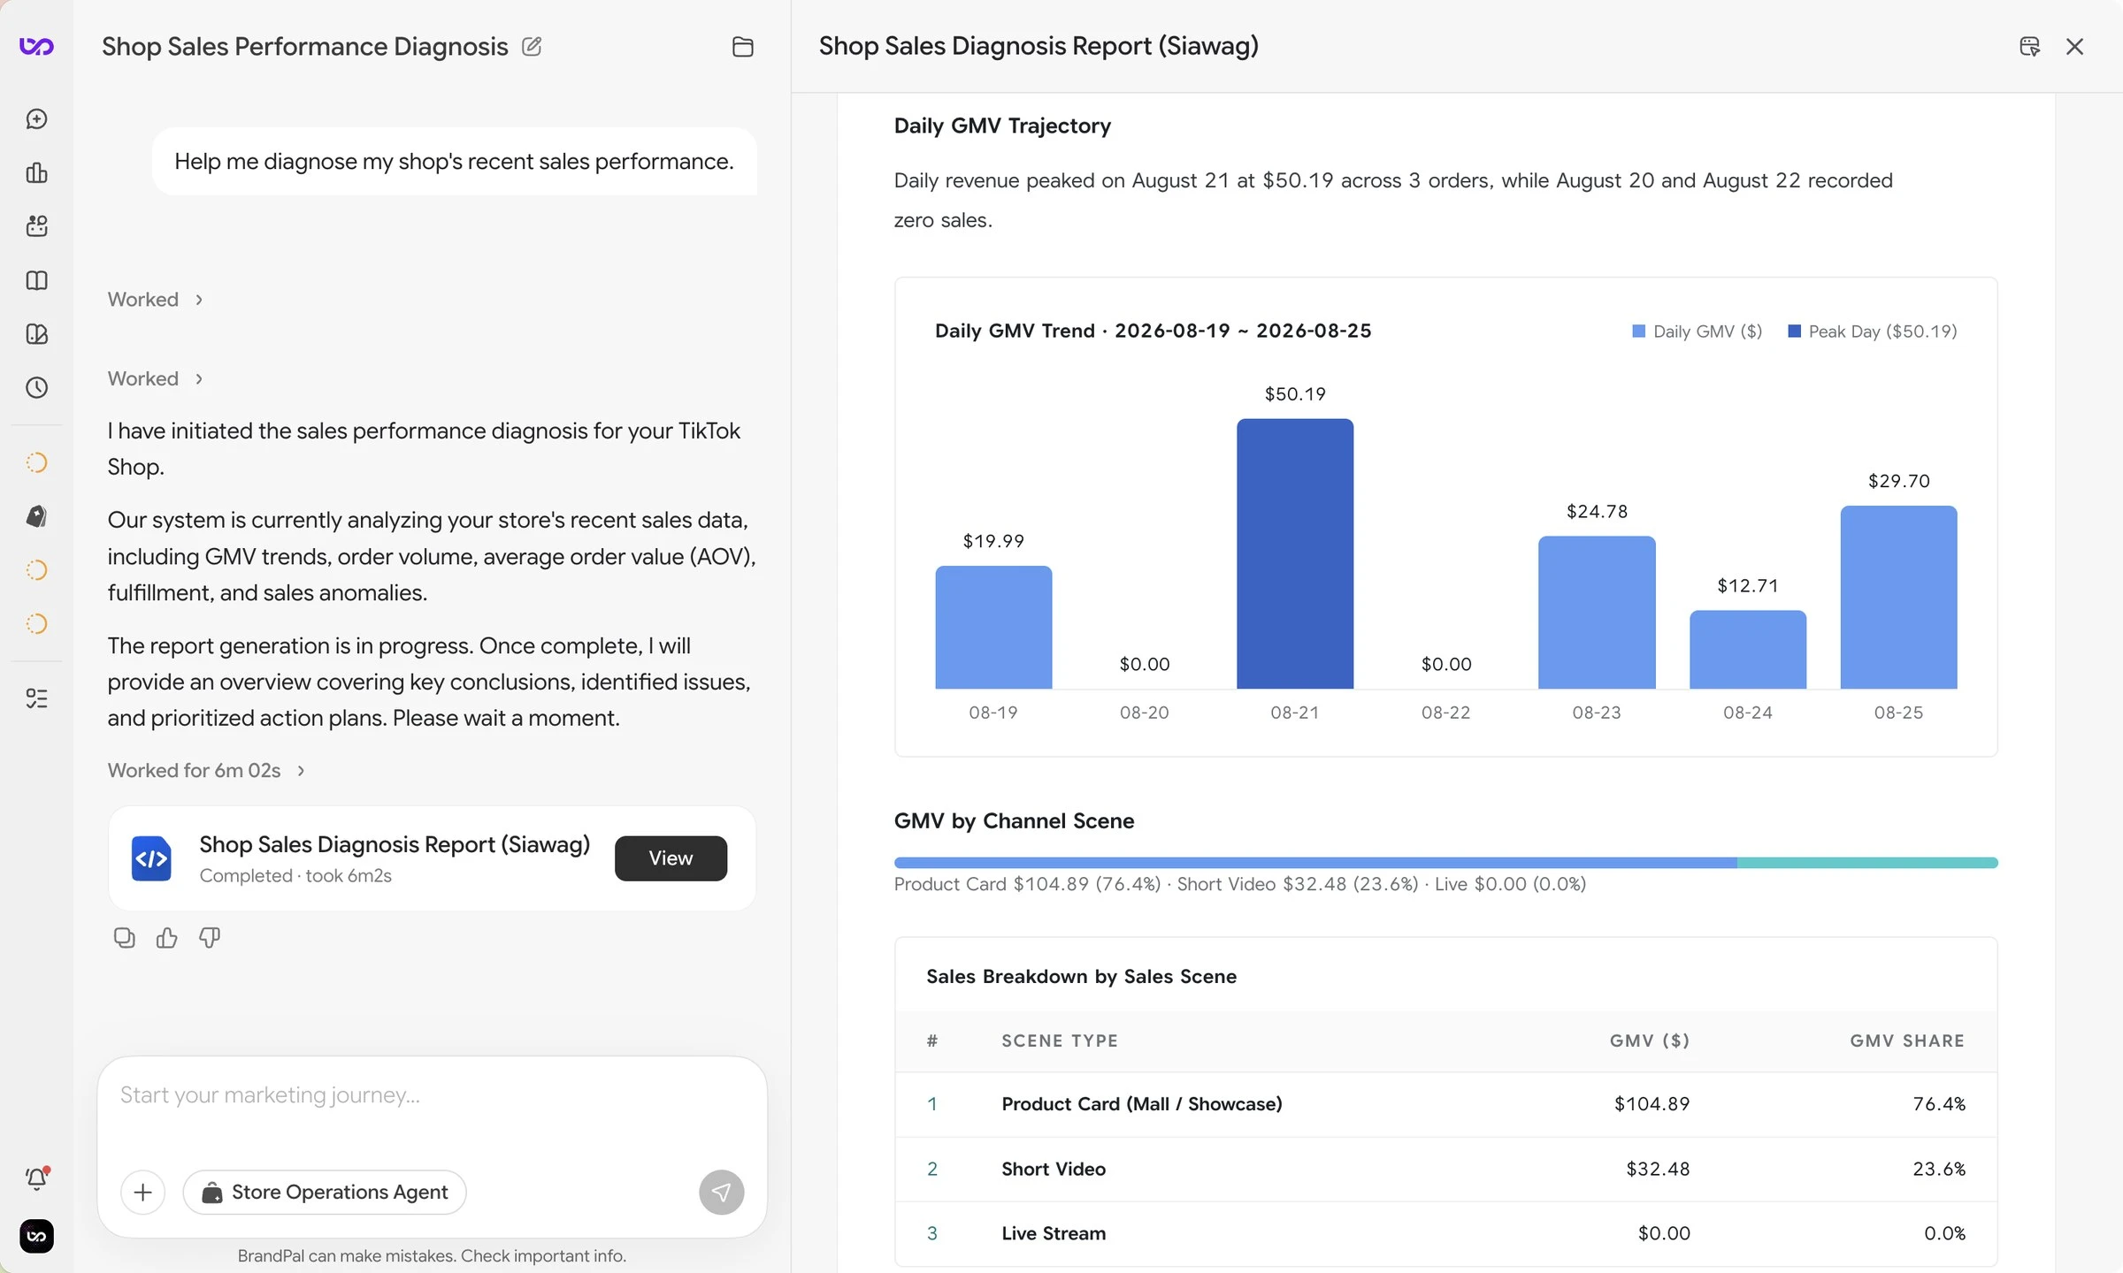Open the checklist tasks sidebar icon
The width and height of the screenshot is (2123, 1273).
[x=36, y=698]
